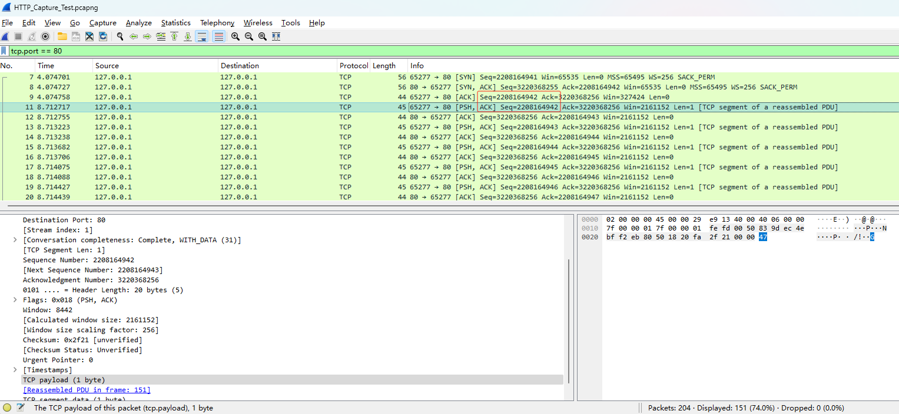Open the Help menu
The height and width of the screenshot is (414, 899).
tap(317, 23)
